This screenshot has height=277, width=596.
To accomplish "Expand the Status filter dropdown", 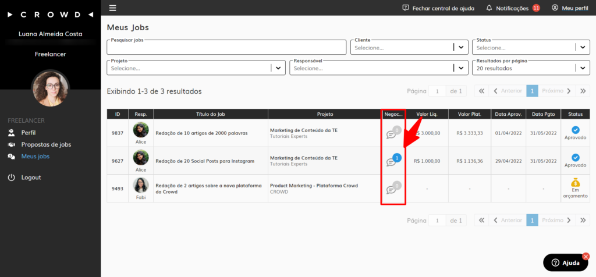I will [582, 48].
